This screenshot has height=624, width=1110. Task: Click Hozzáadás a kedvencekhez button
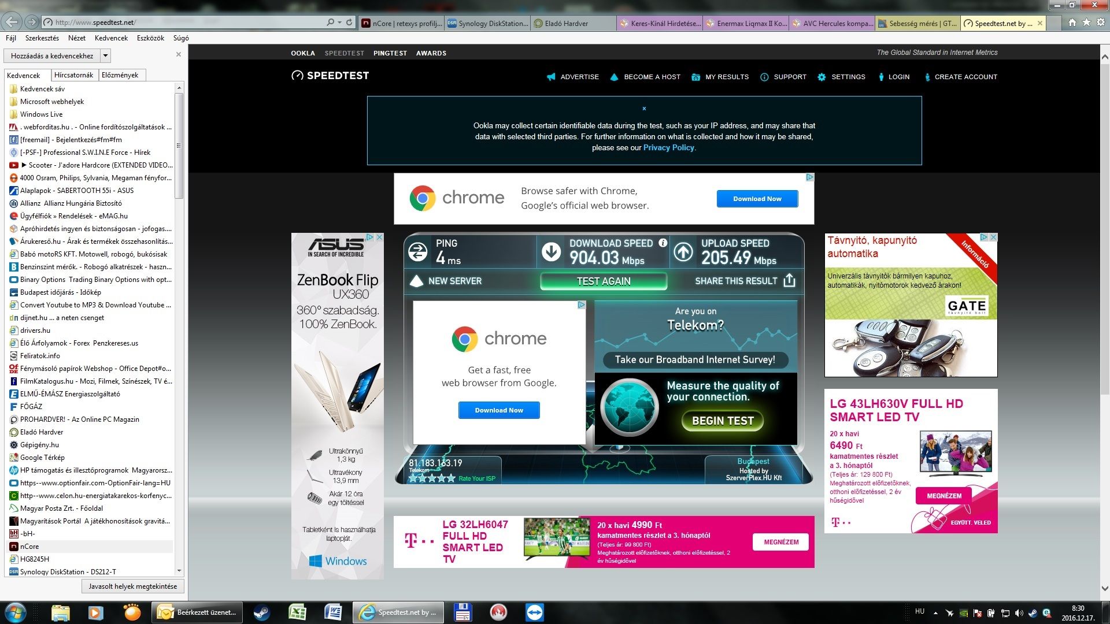tap(52, 56)
